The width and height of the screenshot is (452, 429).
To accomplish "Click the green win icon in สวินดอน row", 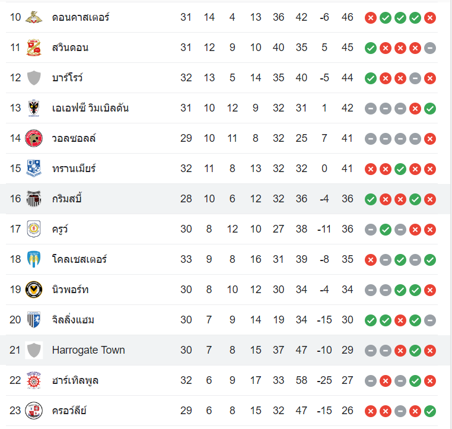I will tap(371, 47).
